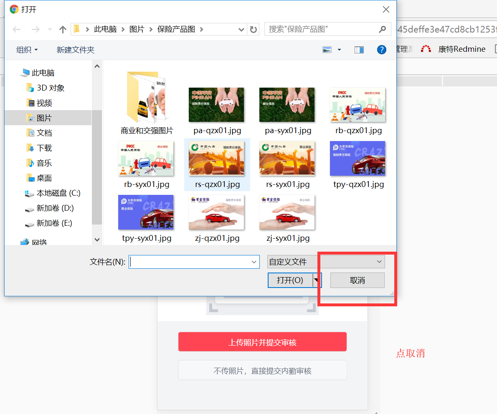Select 文档 folder in the sidebar
The height and width of the screenshot is (414, 497).
tap(39, 133)
